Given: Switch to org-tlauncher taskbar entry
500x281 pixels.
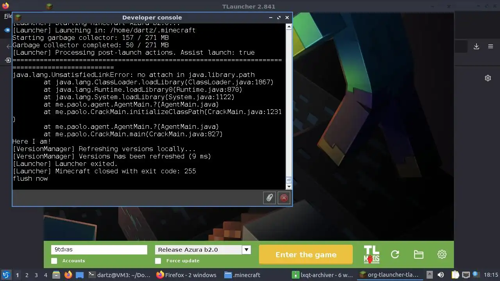Looking at the screenshot, I should pyautogui.click(x=389, y=275).
